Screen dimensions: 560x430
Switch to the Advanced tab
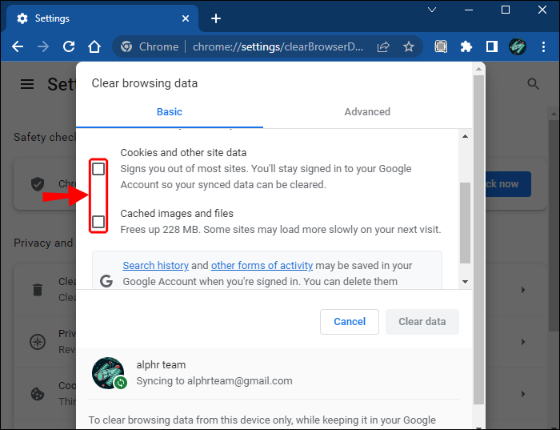367,112
